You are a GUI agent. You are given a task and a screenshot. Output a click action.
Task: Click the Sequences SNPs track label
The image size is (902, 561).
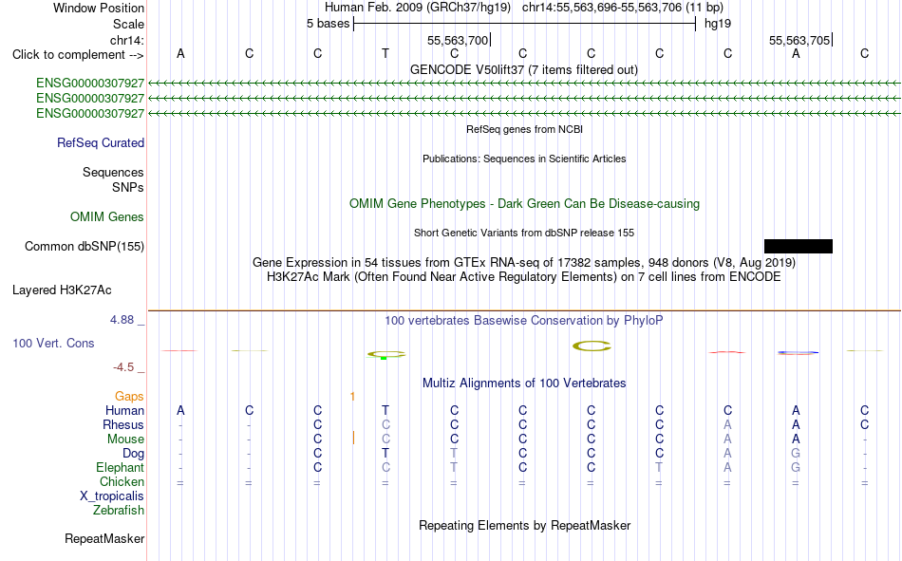113,179
